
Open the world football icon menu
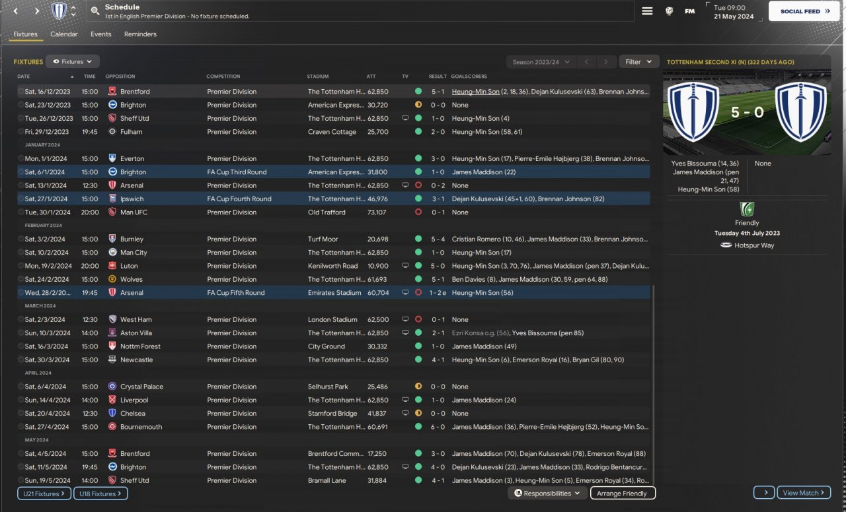pyautogui.click(x=670, y=11)
